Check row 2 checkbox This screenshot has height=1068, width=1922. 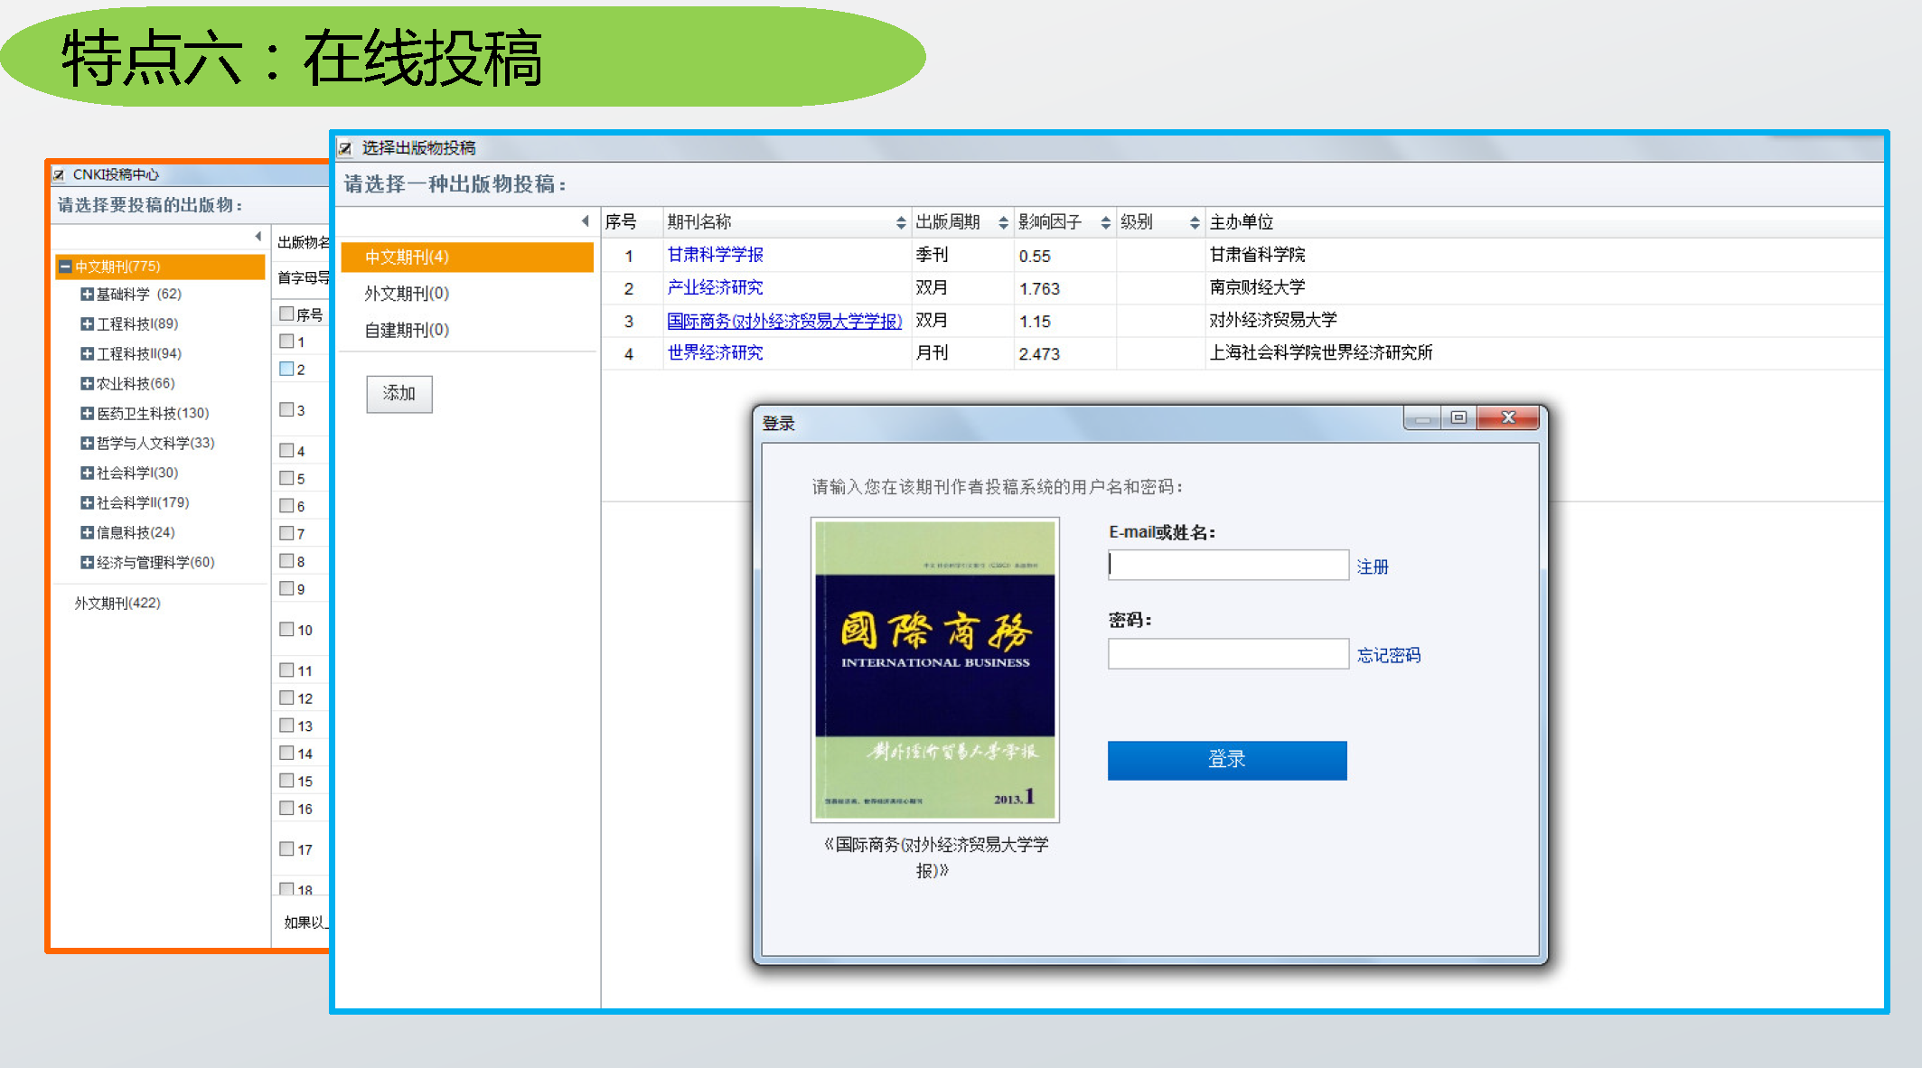tap(286, 369)
